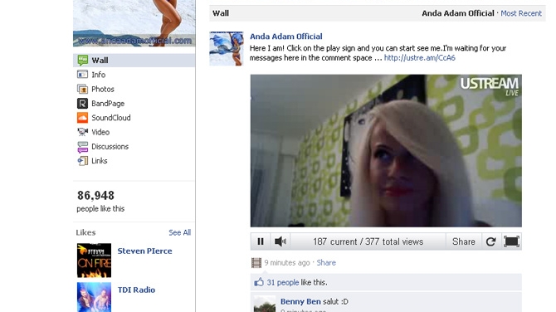Image resolution: width=556 pixels, height=312 pixels.
Task: Click the Info card icon in sidebar
Action: click(82, 75)
